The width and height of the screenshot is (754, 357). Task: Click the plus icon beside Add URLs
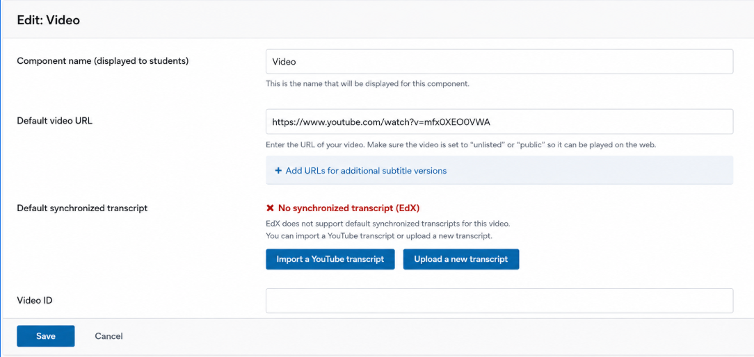(x=278, y=171)
